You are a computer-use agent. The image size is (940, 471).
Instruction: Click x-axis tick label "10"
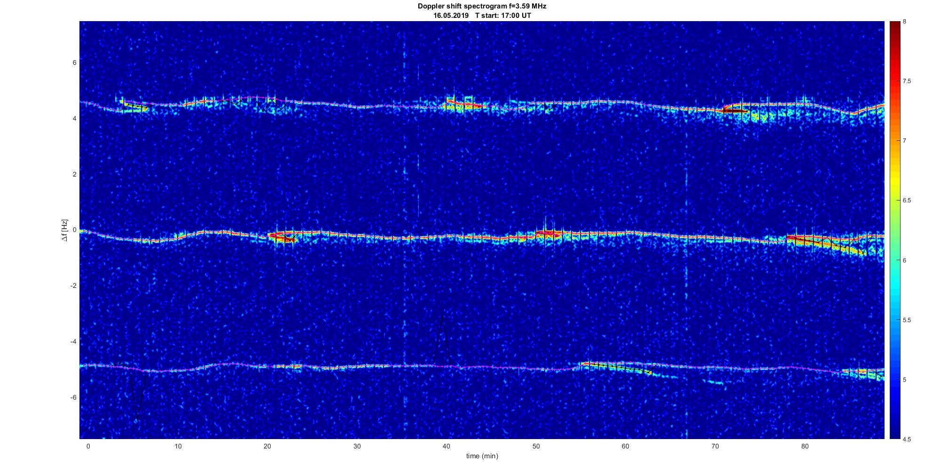178,446
